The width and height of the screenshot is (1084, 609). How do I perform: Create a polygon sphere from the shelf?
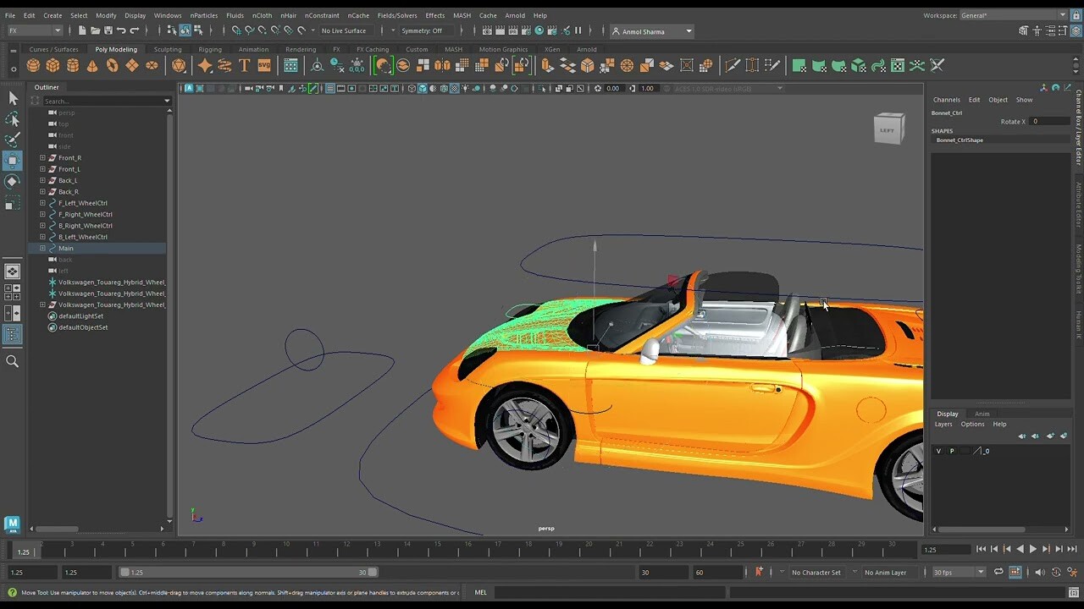(x=33, y=65)
